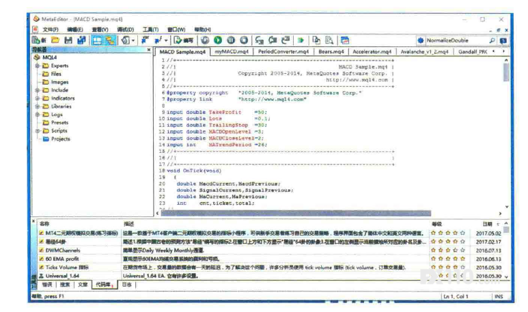Switch to the Avalanche_v1_2.mq4 tab
Screen dimensions: 528x312
424,51
